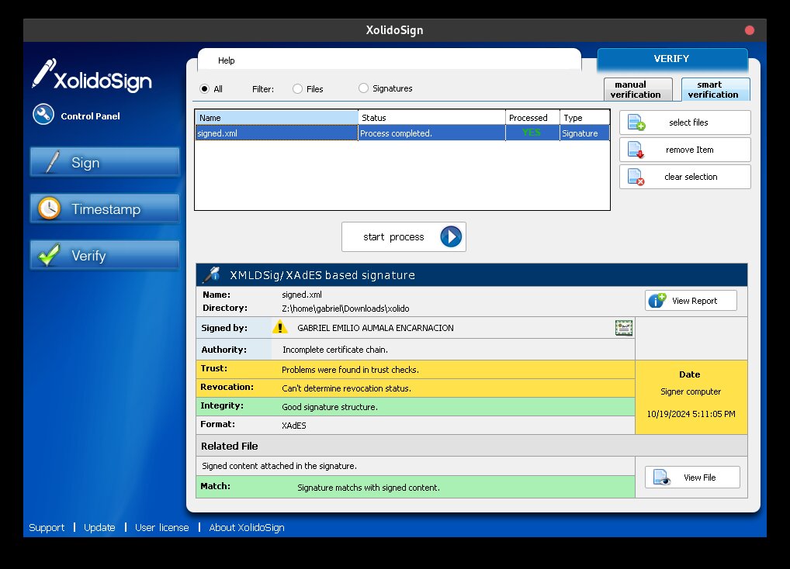Switch to the manual verification tab

pyautogui.click(x=636, y=89)
